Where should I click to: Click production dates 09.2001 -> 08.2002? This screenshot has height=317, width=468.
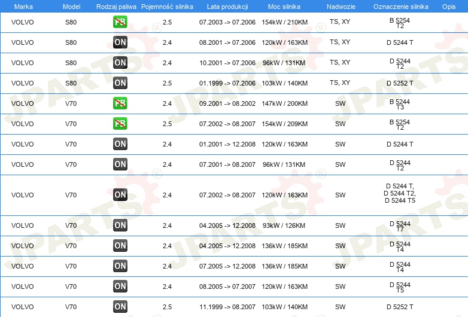[x=227, y=103]
